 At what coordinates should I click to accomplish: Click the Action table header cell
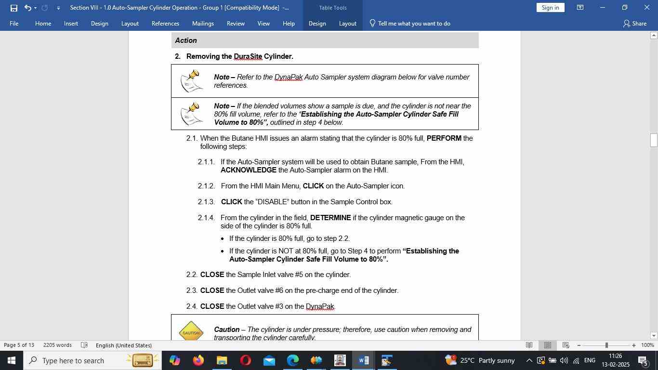coord(325,40)
